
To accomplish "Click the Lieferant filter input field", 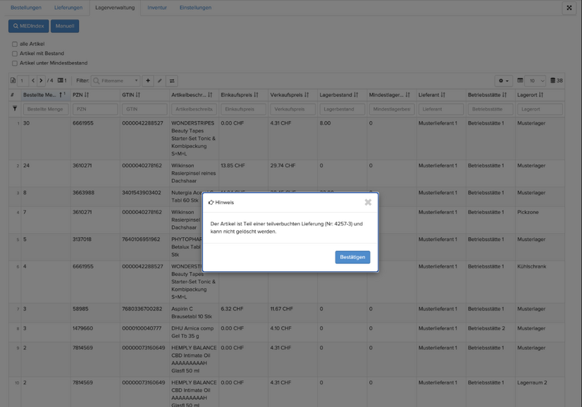I will 441,109.
